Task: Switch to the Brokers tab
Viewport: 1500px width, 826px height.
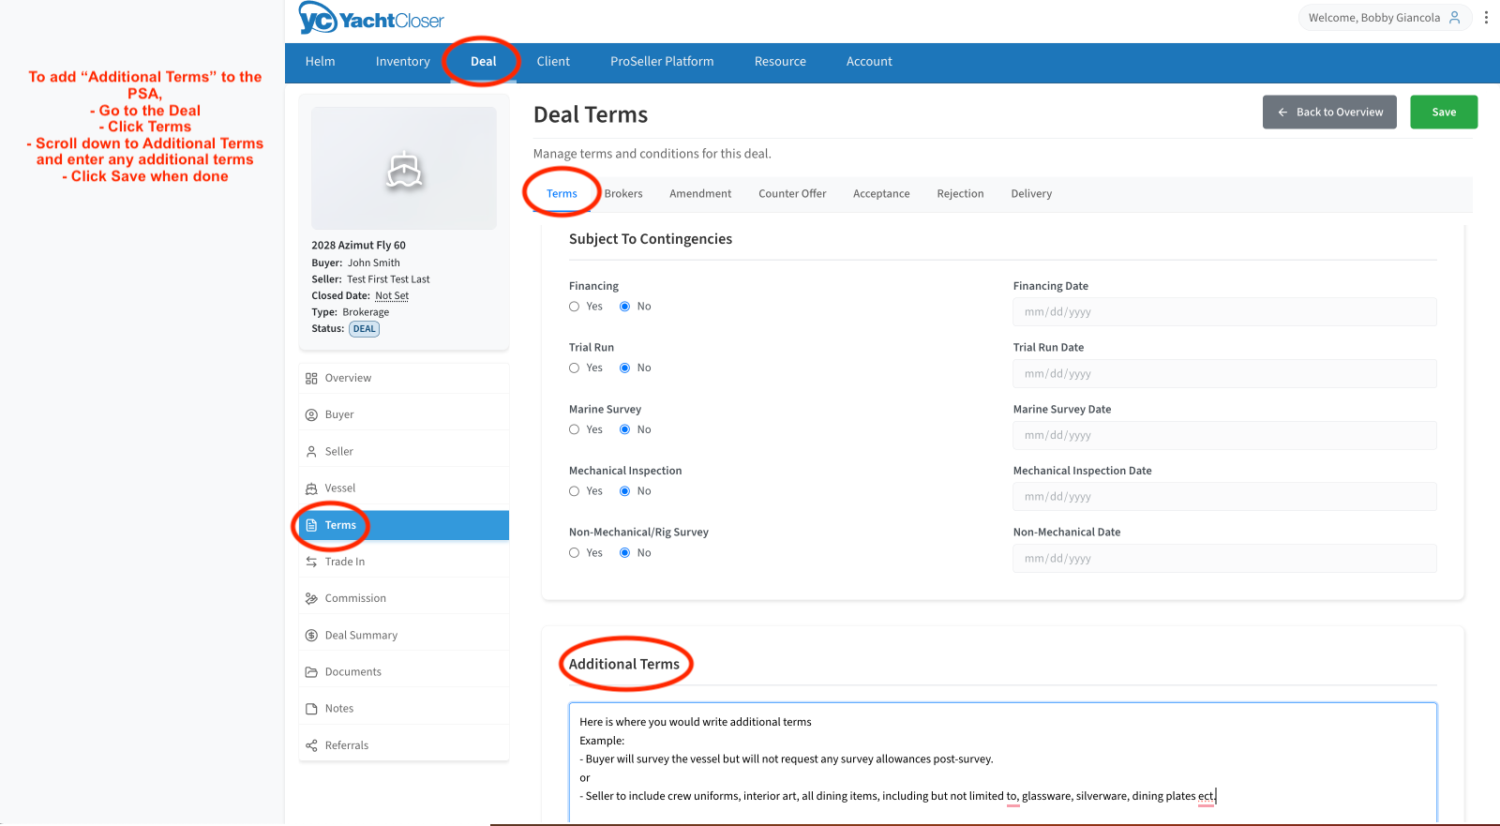Action: pyautogui.click(x=623, y=194)
